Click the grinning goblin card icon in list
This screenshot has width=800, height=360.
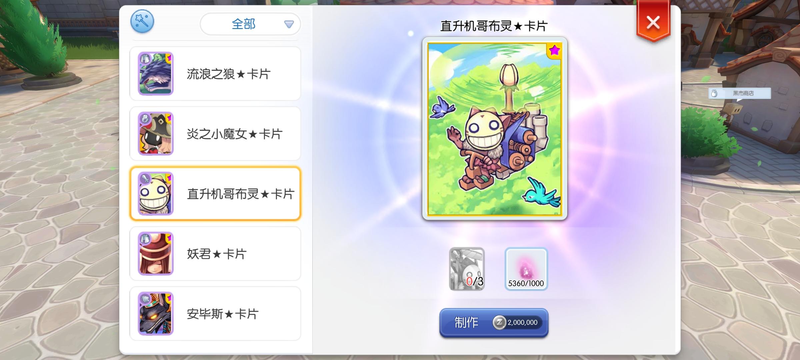point(156,194)
